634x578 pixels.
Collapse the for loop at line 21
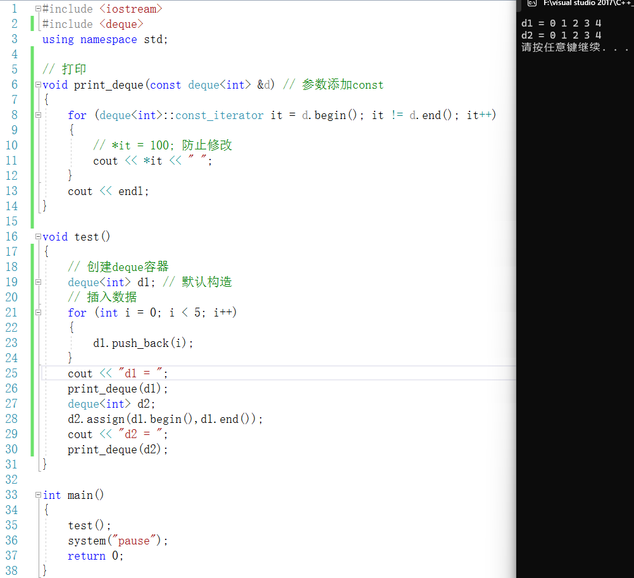pos(38,313)
